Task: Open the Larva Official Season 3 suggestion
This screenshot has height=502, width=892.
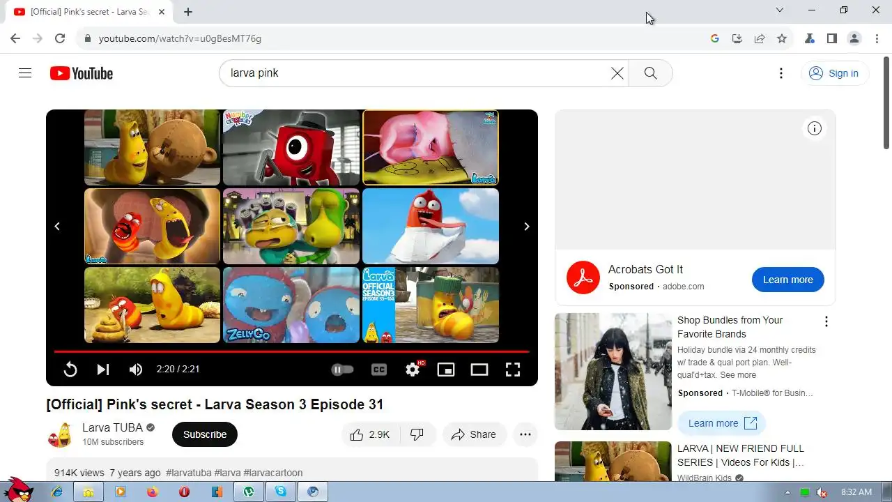Action: [x=431, y=305]
